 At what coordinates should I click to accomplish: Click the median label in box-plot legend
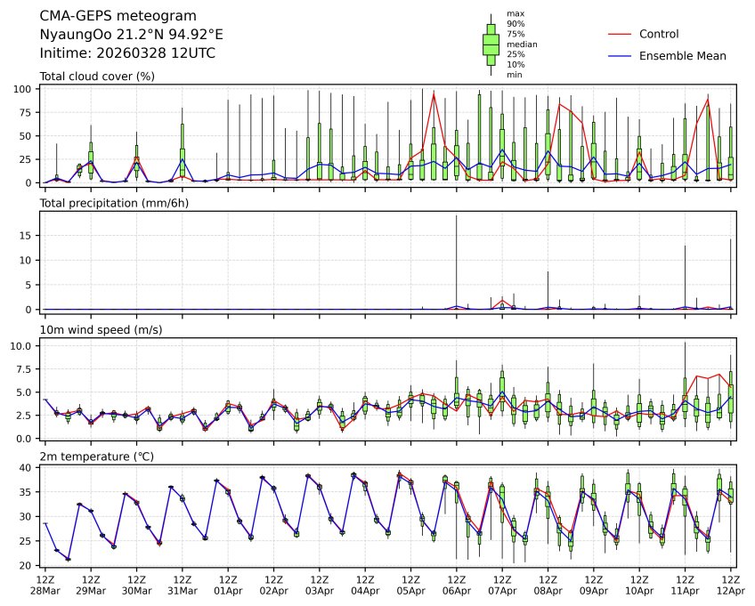(521, 44)
